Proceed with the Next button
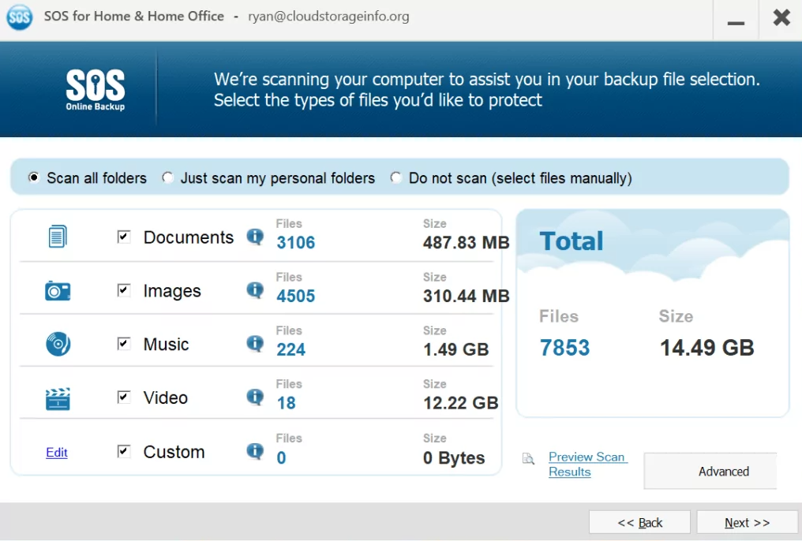This screenshot has height=541, width=802. click(x=747, y=523)
